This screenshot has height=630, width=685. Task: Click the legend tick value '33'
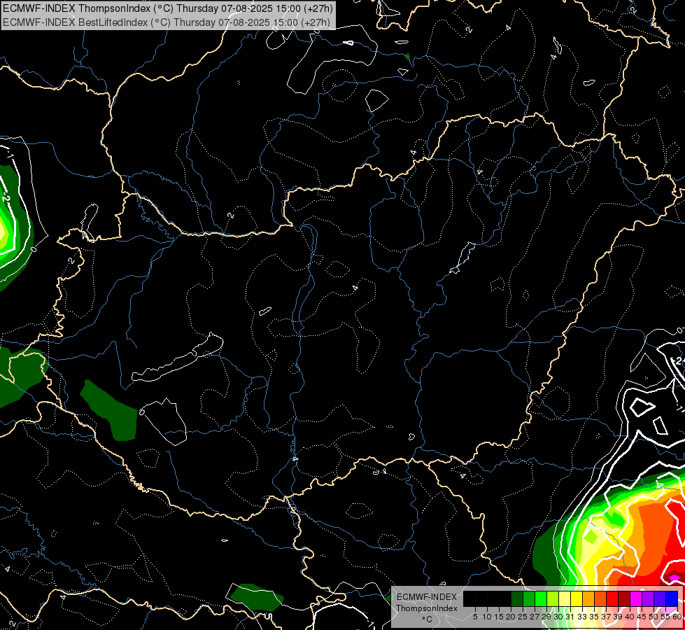click(582, 617)
